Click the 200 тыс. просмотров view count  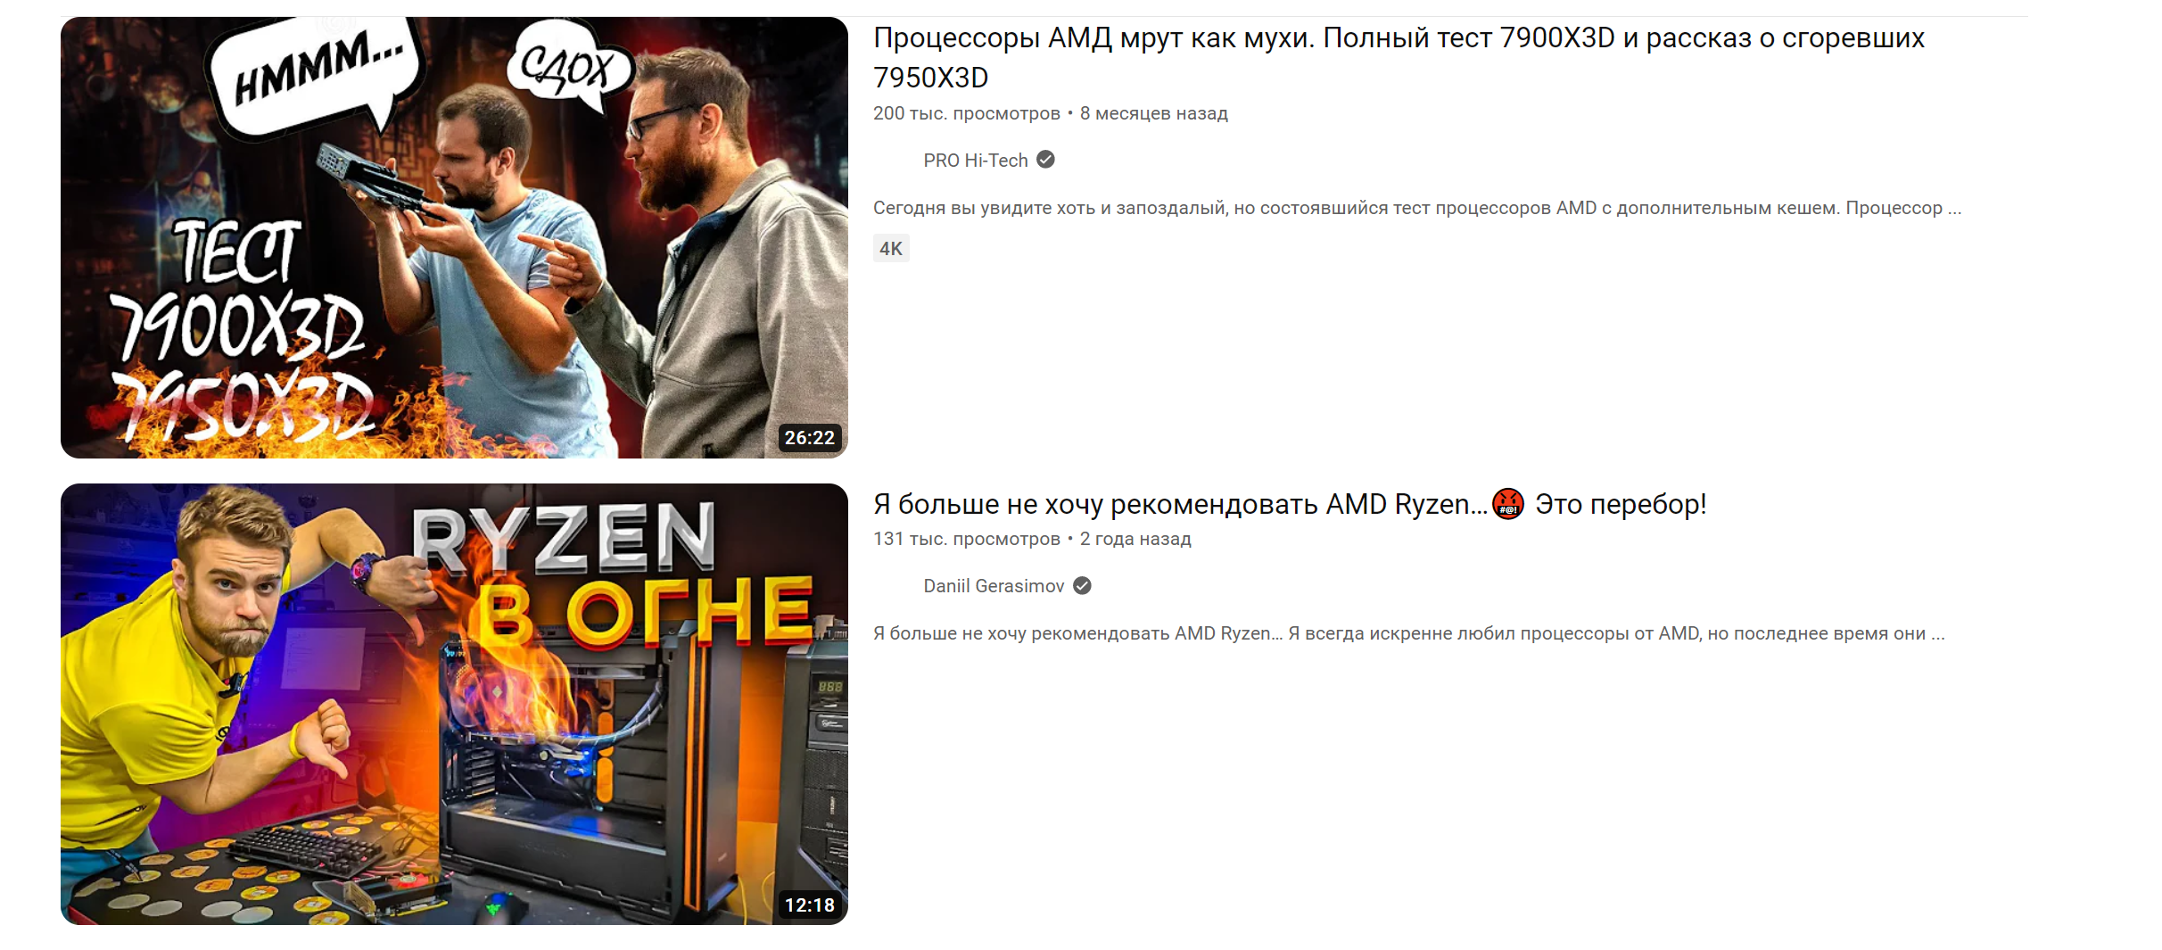[x=967, y=113]
